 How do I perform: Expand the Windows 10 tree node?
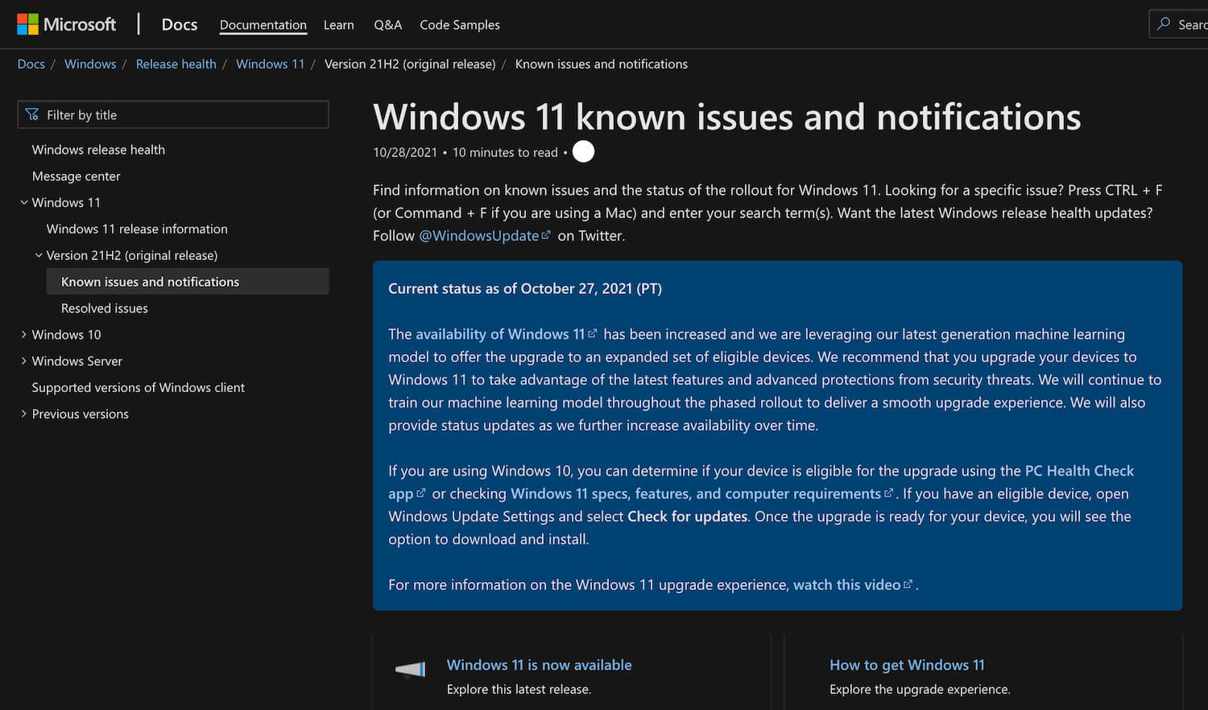tap(24, 335)
